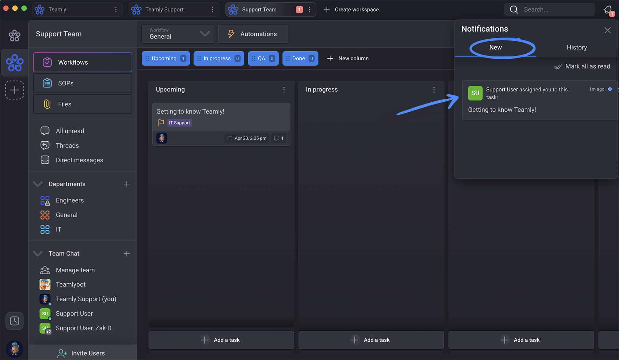Open the notifications bell icon
The width and height of the screenshot is (619, 360).
pos(608,10)
